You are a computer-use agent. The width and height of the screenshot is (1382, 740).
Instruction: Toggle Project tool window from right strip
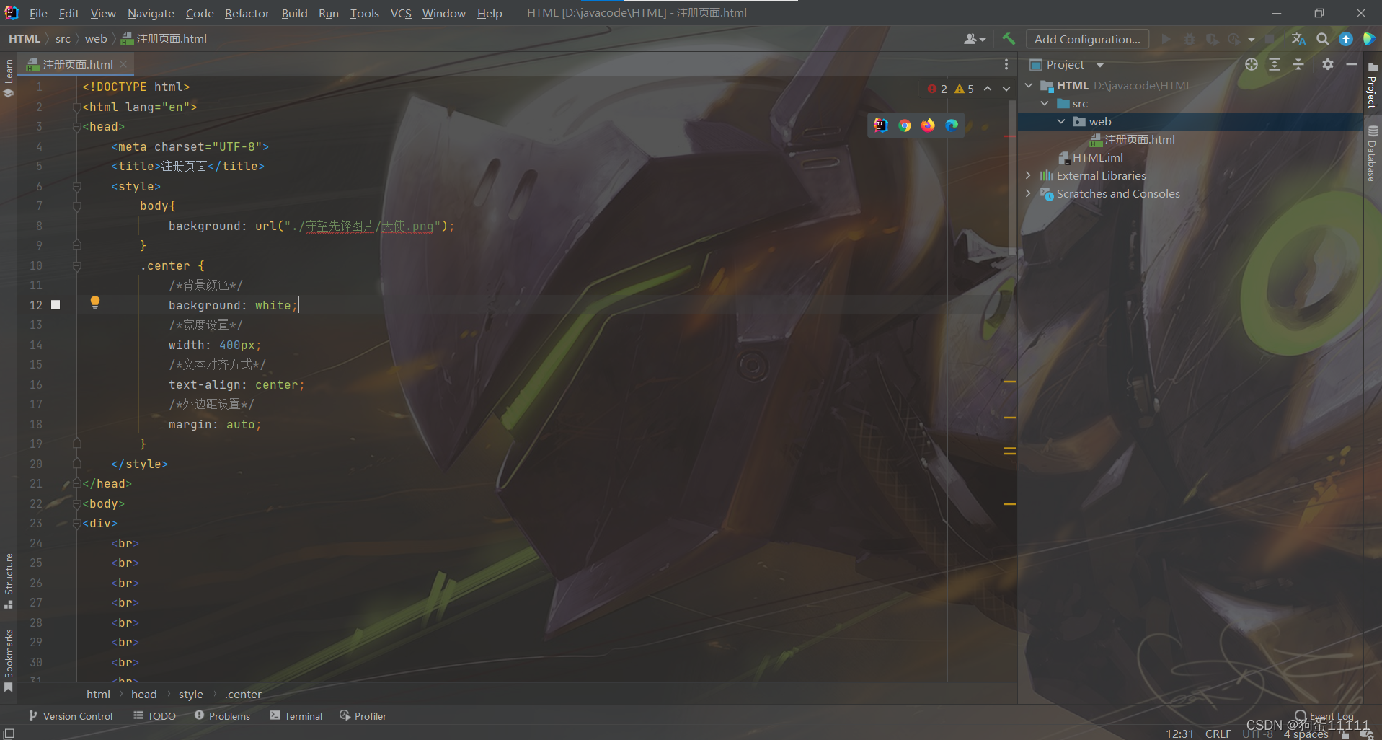[1373, 85]
